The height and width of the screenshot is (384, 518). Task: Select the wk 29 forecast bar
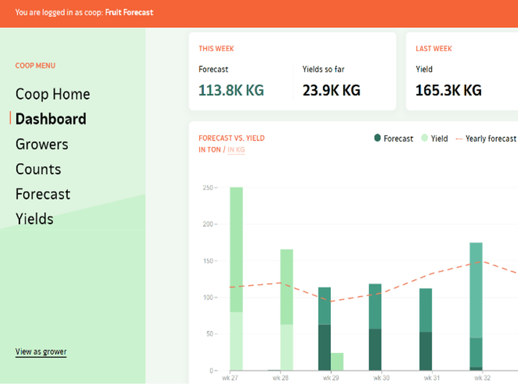point(324,329)
